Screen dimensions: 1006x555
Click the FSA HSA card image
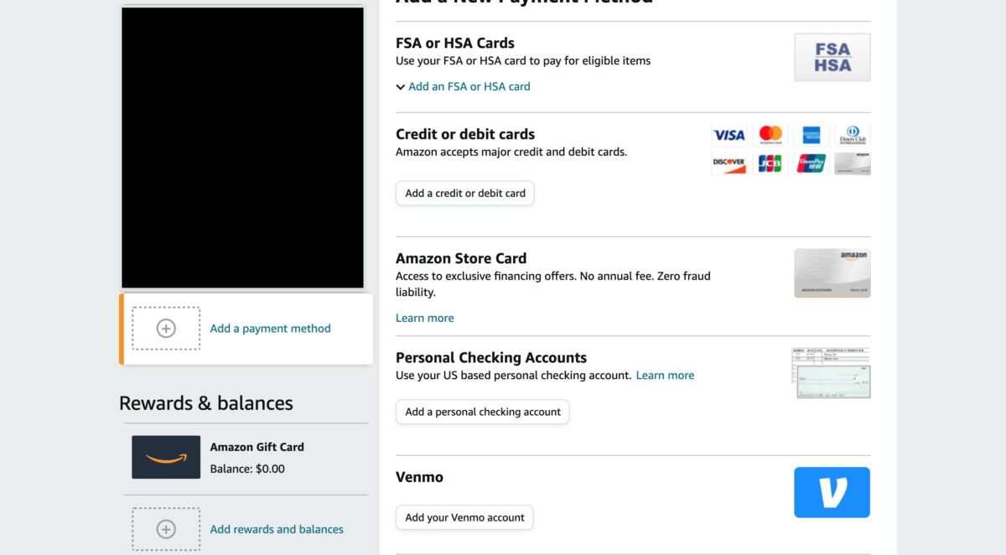point(832,57)
